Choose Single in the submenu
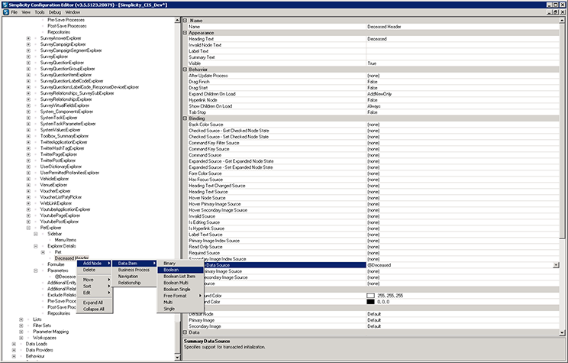Viewport: 568px width, 363px height. pos(180,309)
